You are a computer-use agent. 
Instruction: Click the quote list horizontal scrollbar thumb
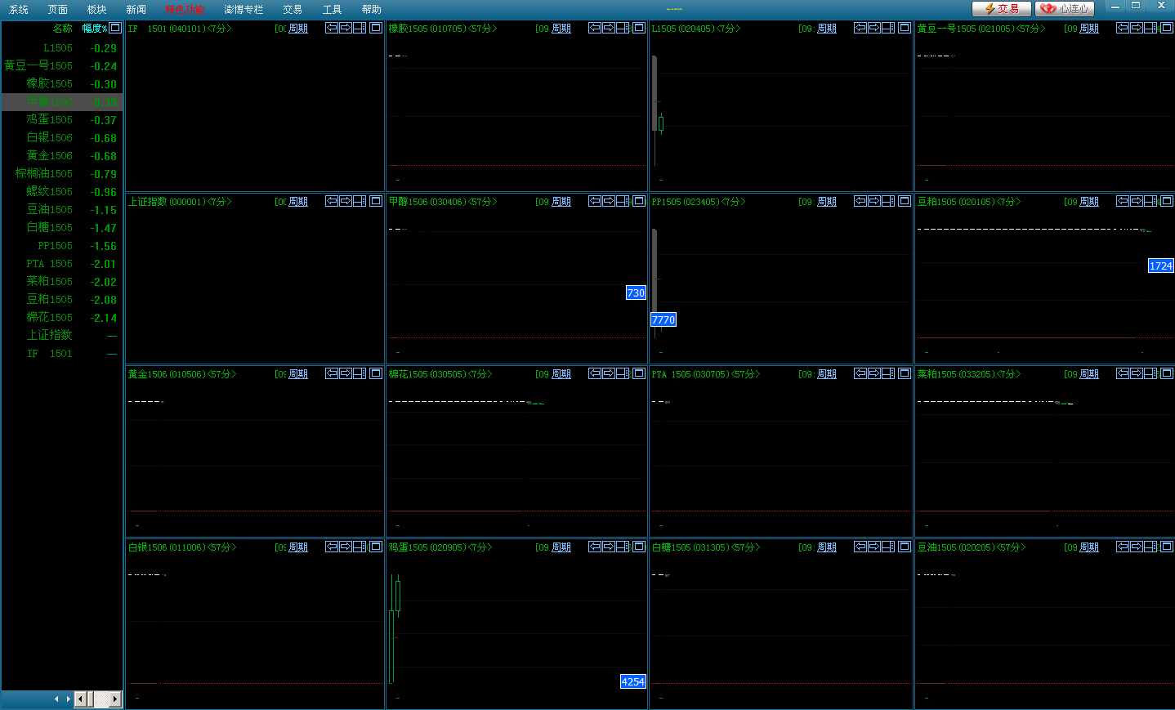click(101, 699)
